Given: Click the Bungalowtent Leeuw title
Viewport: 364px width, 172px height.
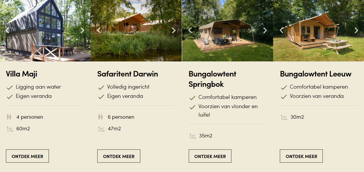Looking at the screenshot, I should 316,74.
